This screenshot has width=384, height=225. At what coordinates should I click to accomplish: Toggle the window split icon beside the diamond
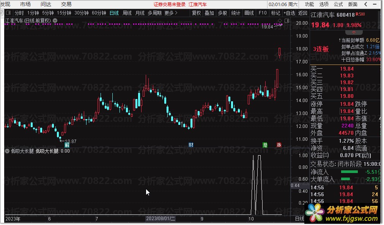point(287,20)
